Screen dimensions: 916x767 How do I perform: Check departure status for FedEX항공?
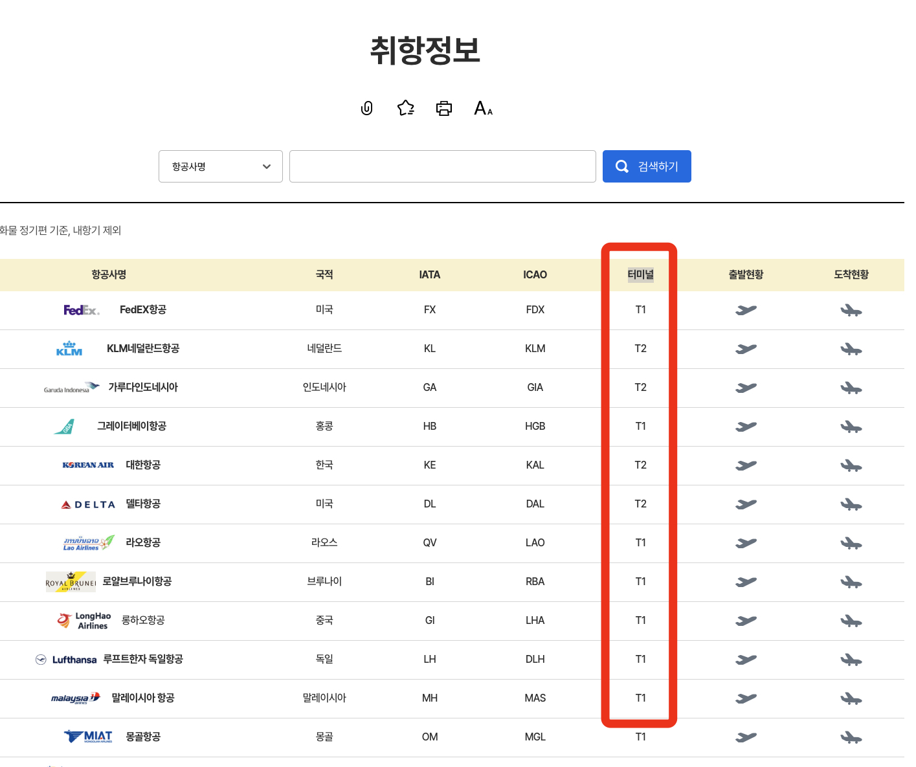(x=746, y=310)
